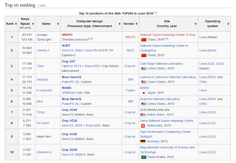Screen dimensions: 236x163
Task: Open Tianhe-2 article link
Action: tap(43, 50)
